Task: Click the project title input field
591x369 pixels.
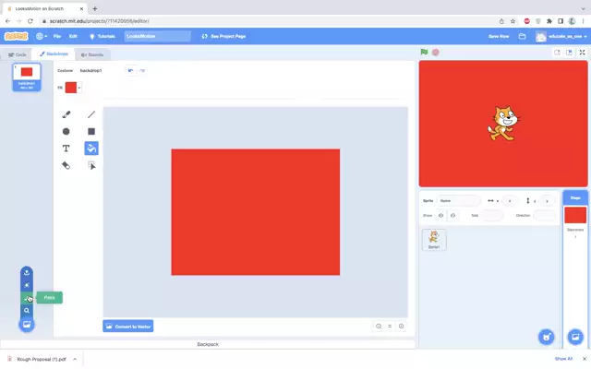Action: coord(158,36)
